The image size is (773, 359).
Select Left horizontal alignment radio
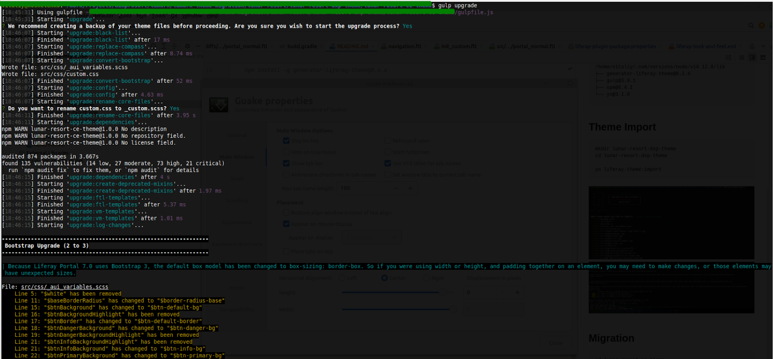click(343, 278)
